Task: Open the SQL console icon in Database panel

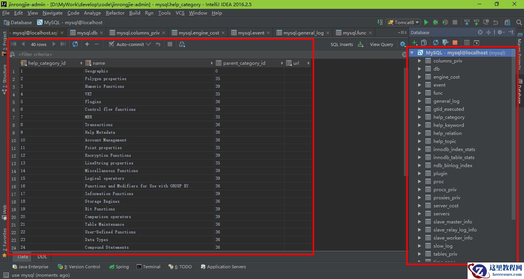Action: pyautogui.click(x=476, y=43)
